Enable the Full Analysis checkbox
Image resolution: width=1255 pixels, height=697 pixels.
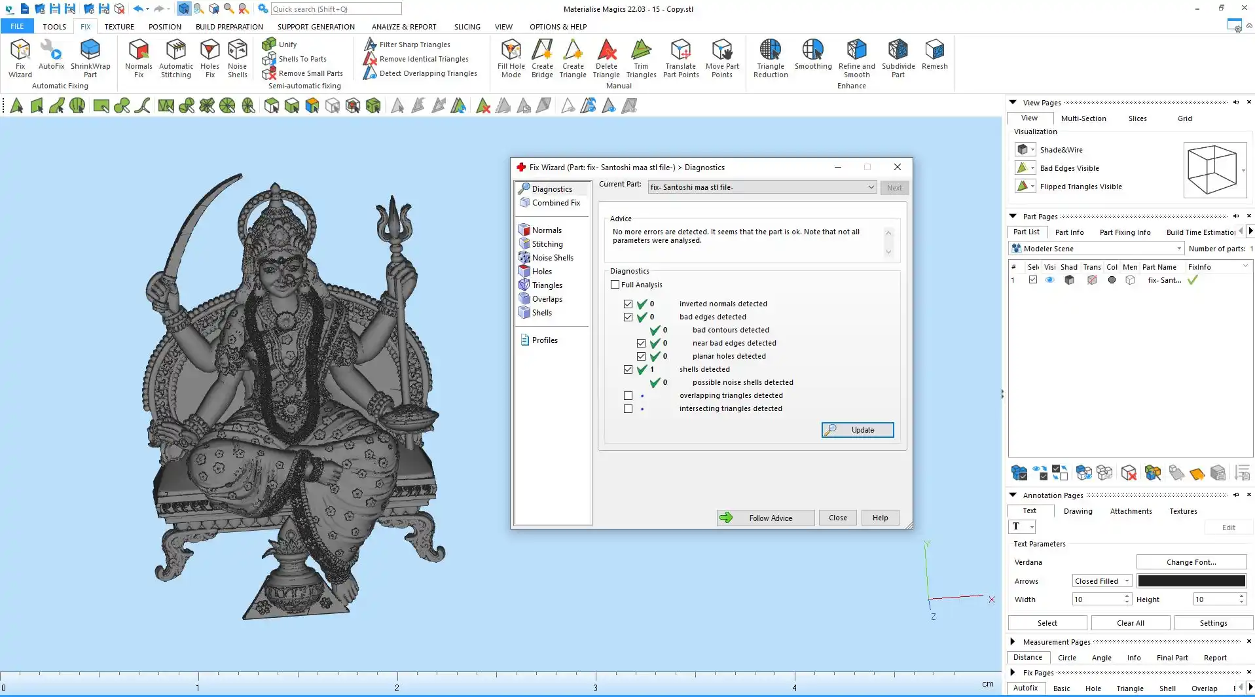[615, 285]
